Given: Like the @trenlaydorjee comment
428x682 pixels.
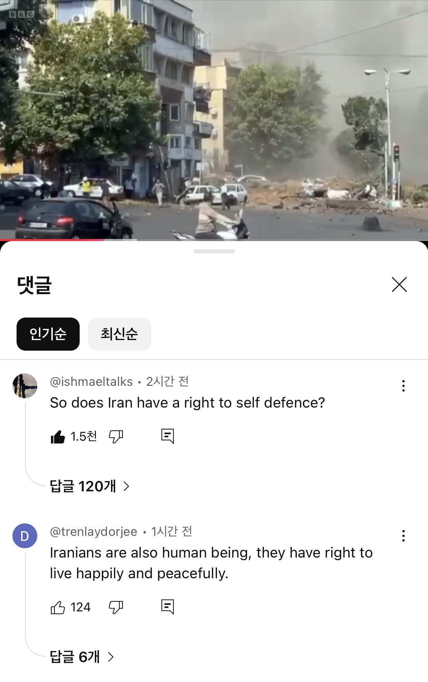Looking at the screenshot, I should (58, 607).
